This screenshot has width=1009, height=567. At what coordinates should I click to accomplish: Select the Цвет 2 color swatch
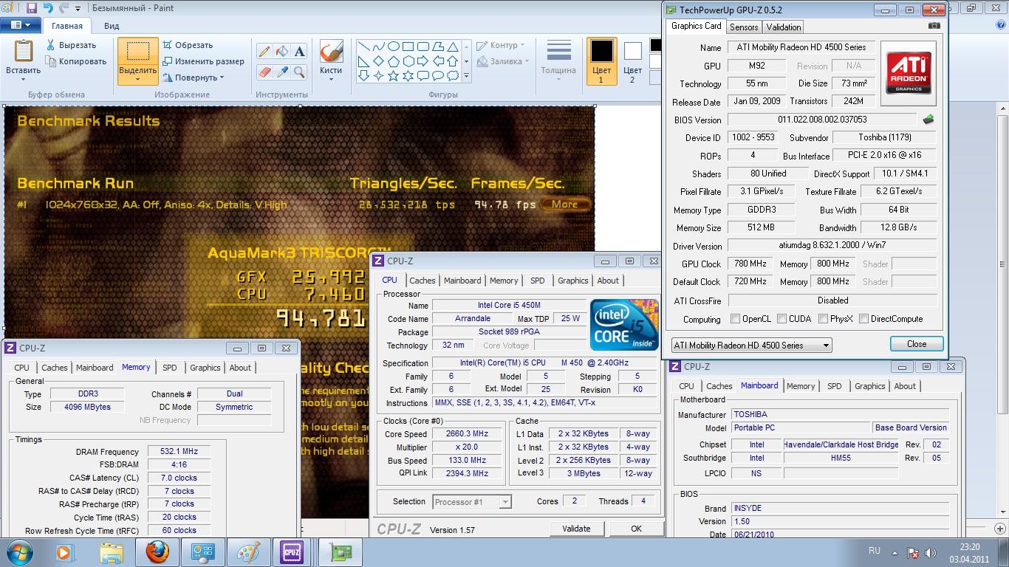click(x=633, y=61)
